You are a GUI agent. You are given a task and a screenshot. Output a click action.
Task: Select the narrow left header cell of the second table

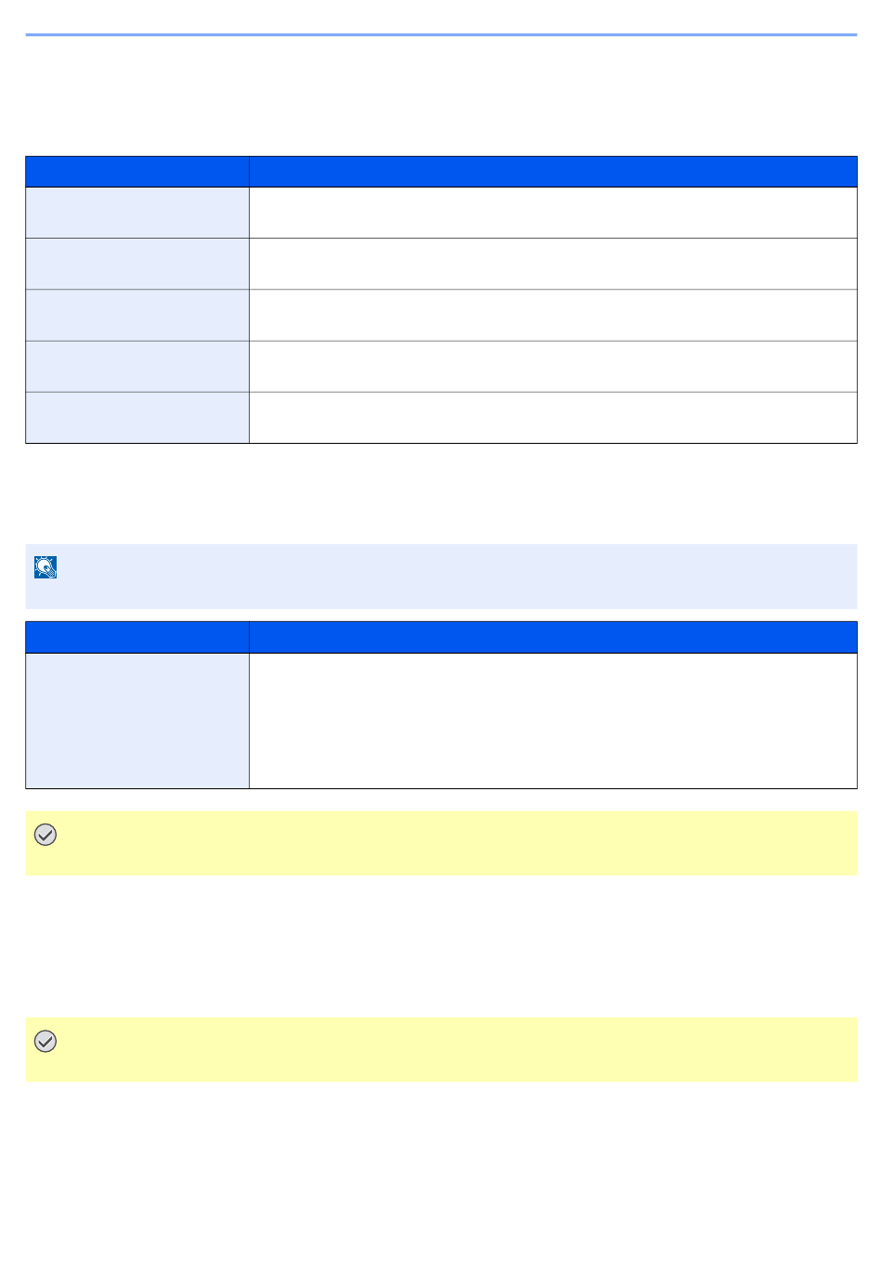tap(137, 637)
